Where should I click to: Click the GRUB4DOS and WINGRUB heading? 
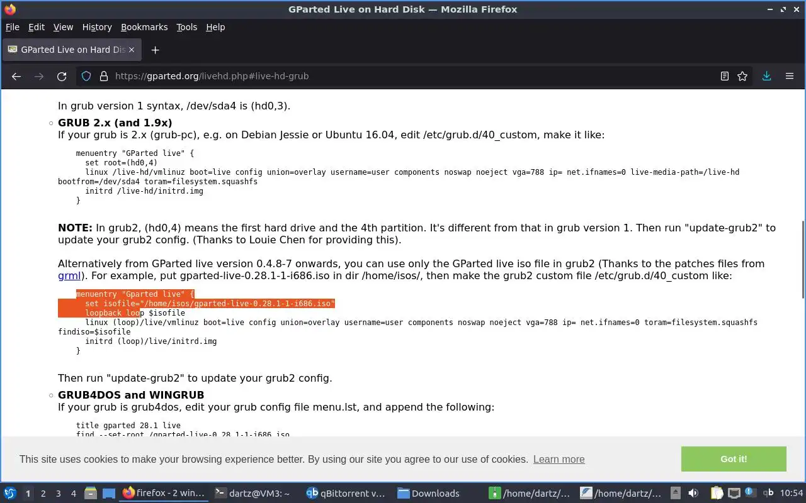[131, 395]
